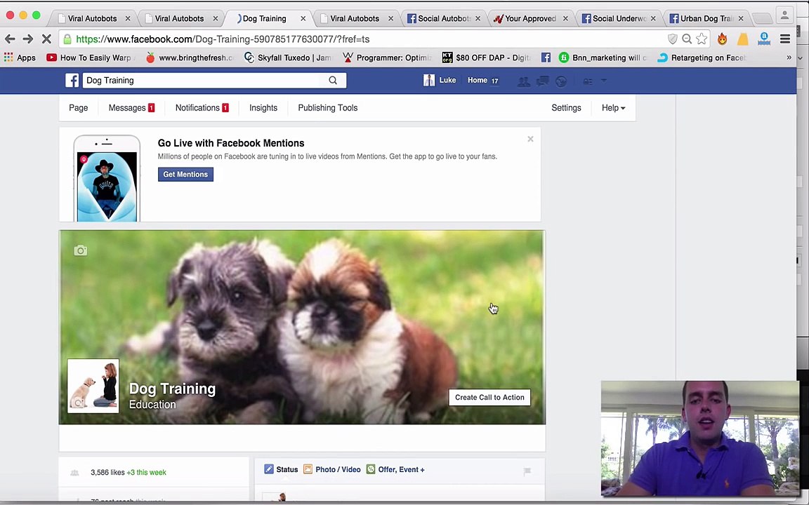Open the Facebook messages icon
This screenshot has height=505, width=809.
tap(542, 81)
